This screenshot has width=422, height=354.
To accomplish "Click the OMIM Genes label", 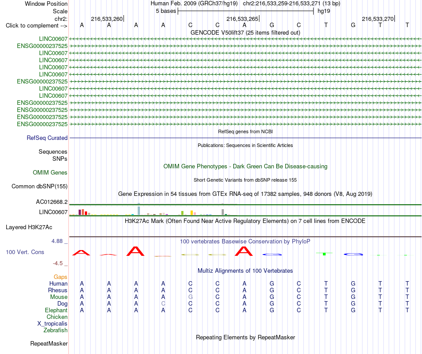I will point(50,172).
